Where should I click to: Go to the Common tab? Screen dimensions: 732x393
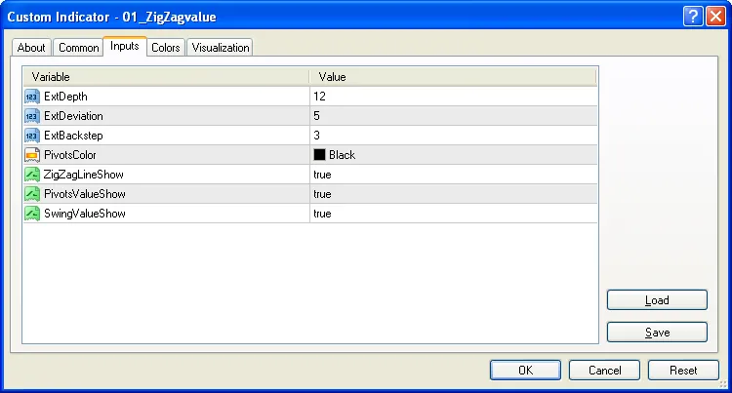tap(78, 48)
